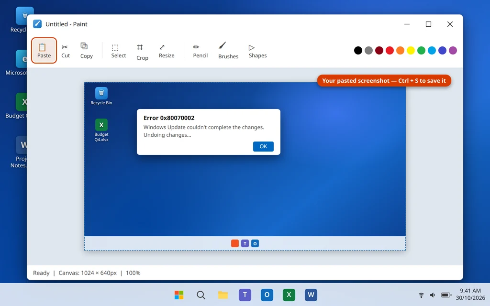The height and width of the screenshot is (306, 490).
Task: Launch Word from the taskbar
Action: pos(311,295)
